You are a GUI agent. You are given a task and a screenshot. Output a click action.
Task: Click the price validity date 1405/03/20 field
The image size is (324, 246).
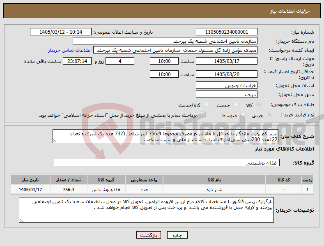226,74
